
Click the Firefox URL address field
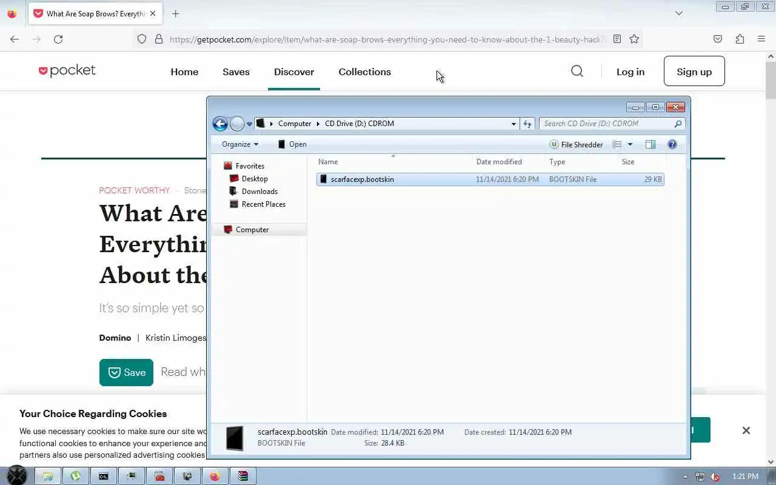(388, 39)
